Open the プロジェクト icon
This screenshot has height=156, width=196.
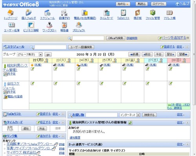[79, 25]
